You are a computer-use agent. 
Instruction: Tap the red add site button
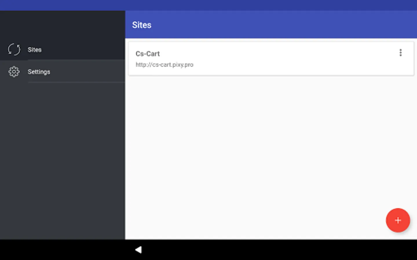coord(398,220)
